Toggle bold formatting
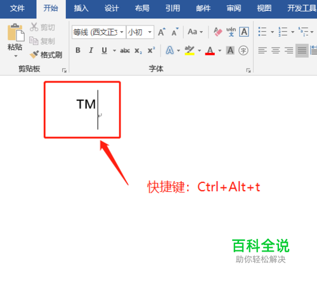Screen dimensions: 317x284 (78, 50)
